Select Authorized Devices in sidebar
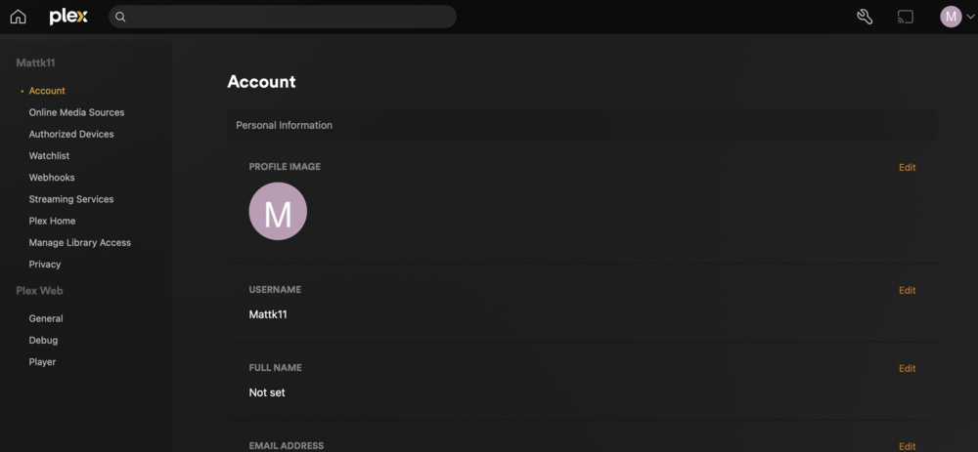Image resolution: width=978 pixels, height=452 pixels. [x=71, y=135]
